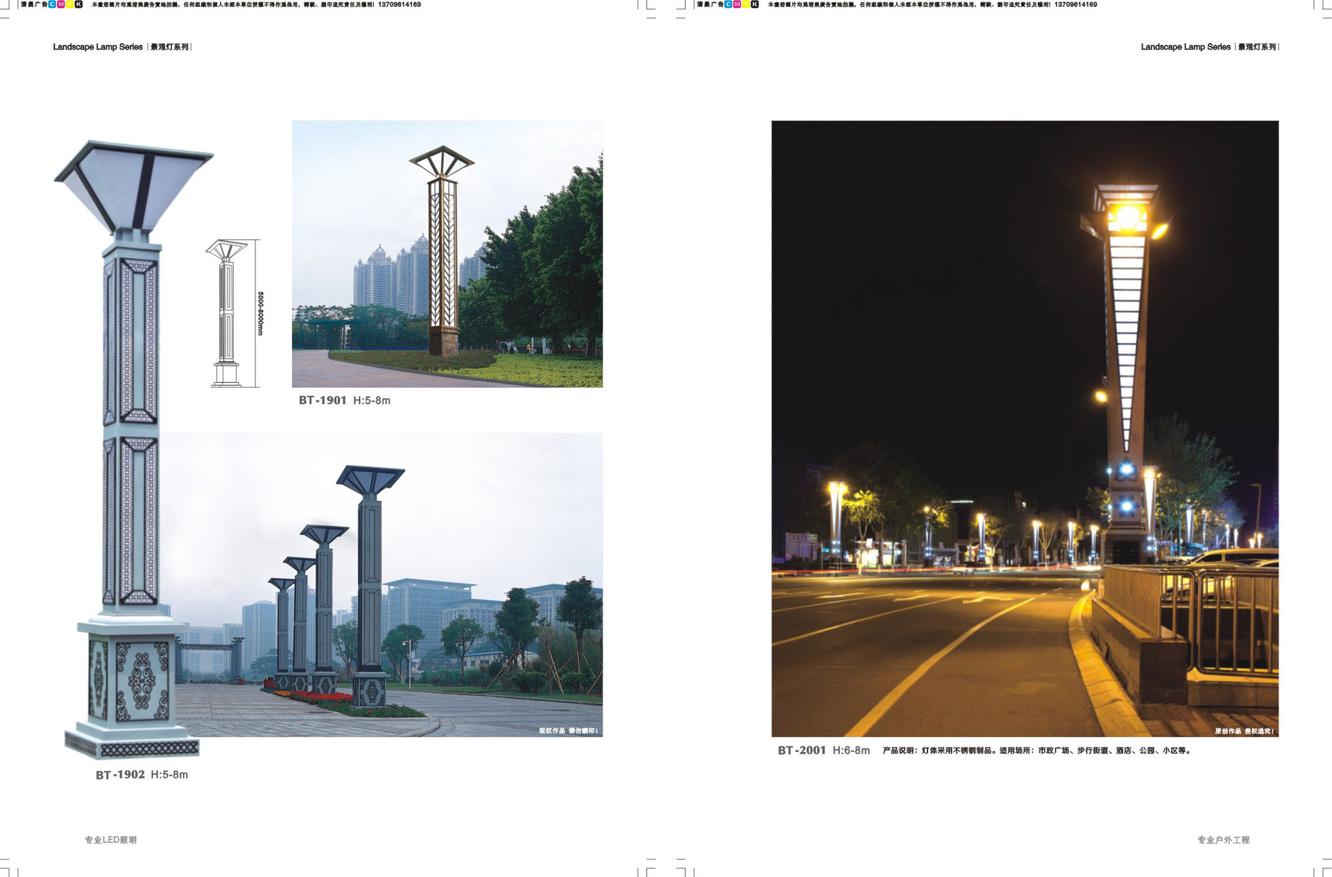
Task: Click the cyan C swatch top-left
Action: (x=53, y=4)
